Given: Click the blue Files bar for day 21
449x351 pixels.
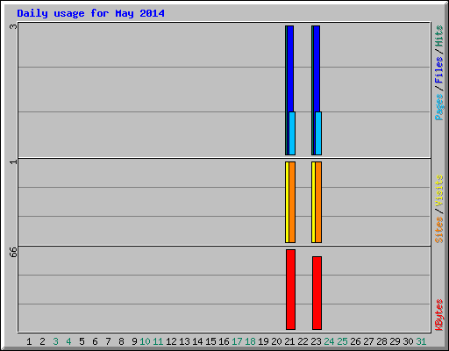Looking at the screenshot, I should [290, 68].
